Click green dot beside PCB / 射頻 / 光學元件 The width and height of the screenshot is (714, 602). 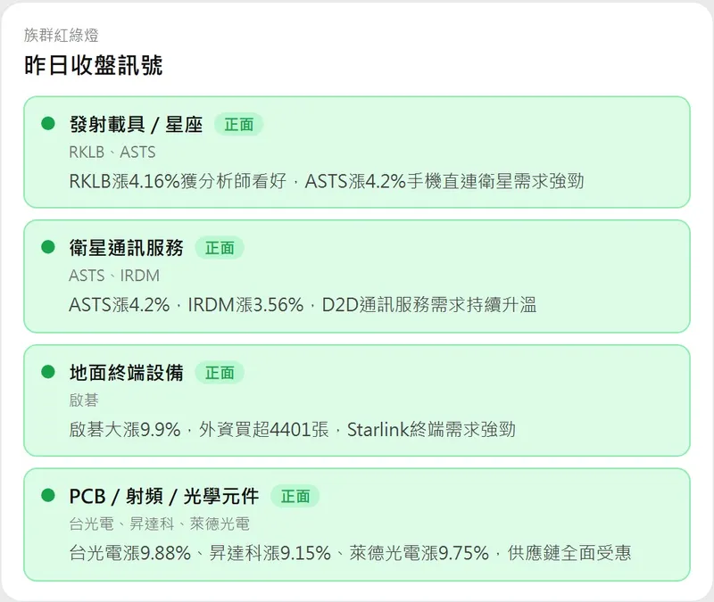pos(48,496)
